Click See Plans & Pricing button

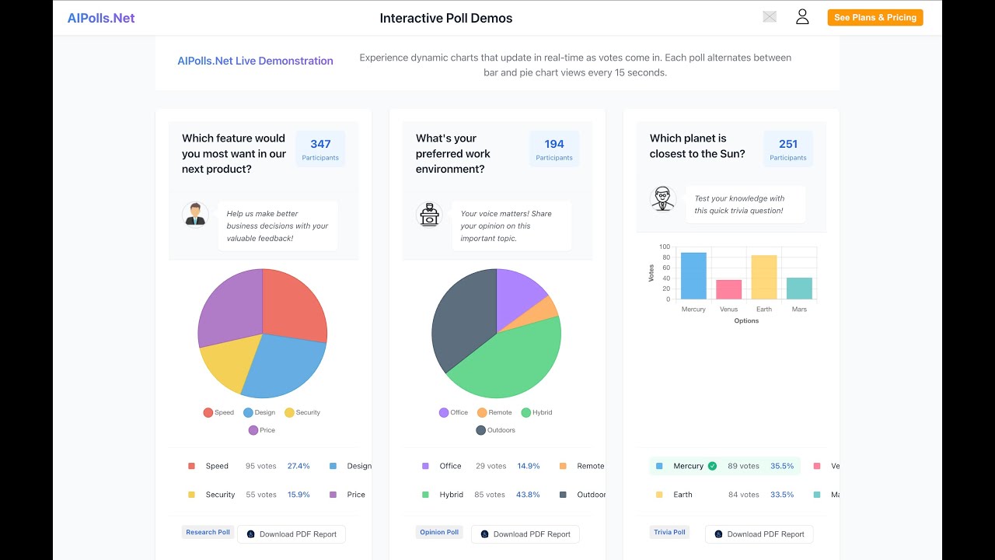coord(875,17)
